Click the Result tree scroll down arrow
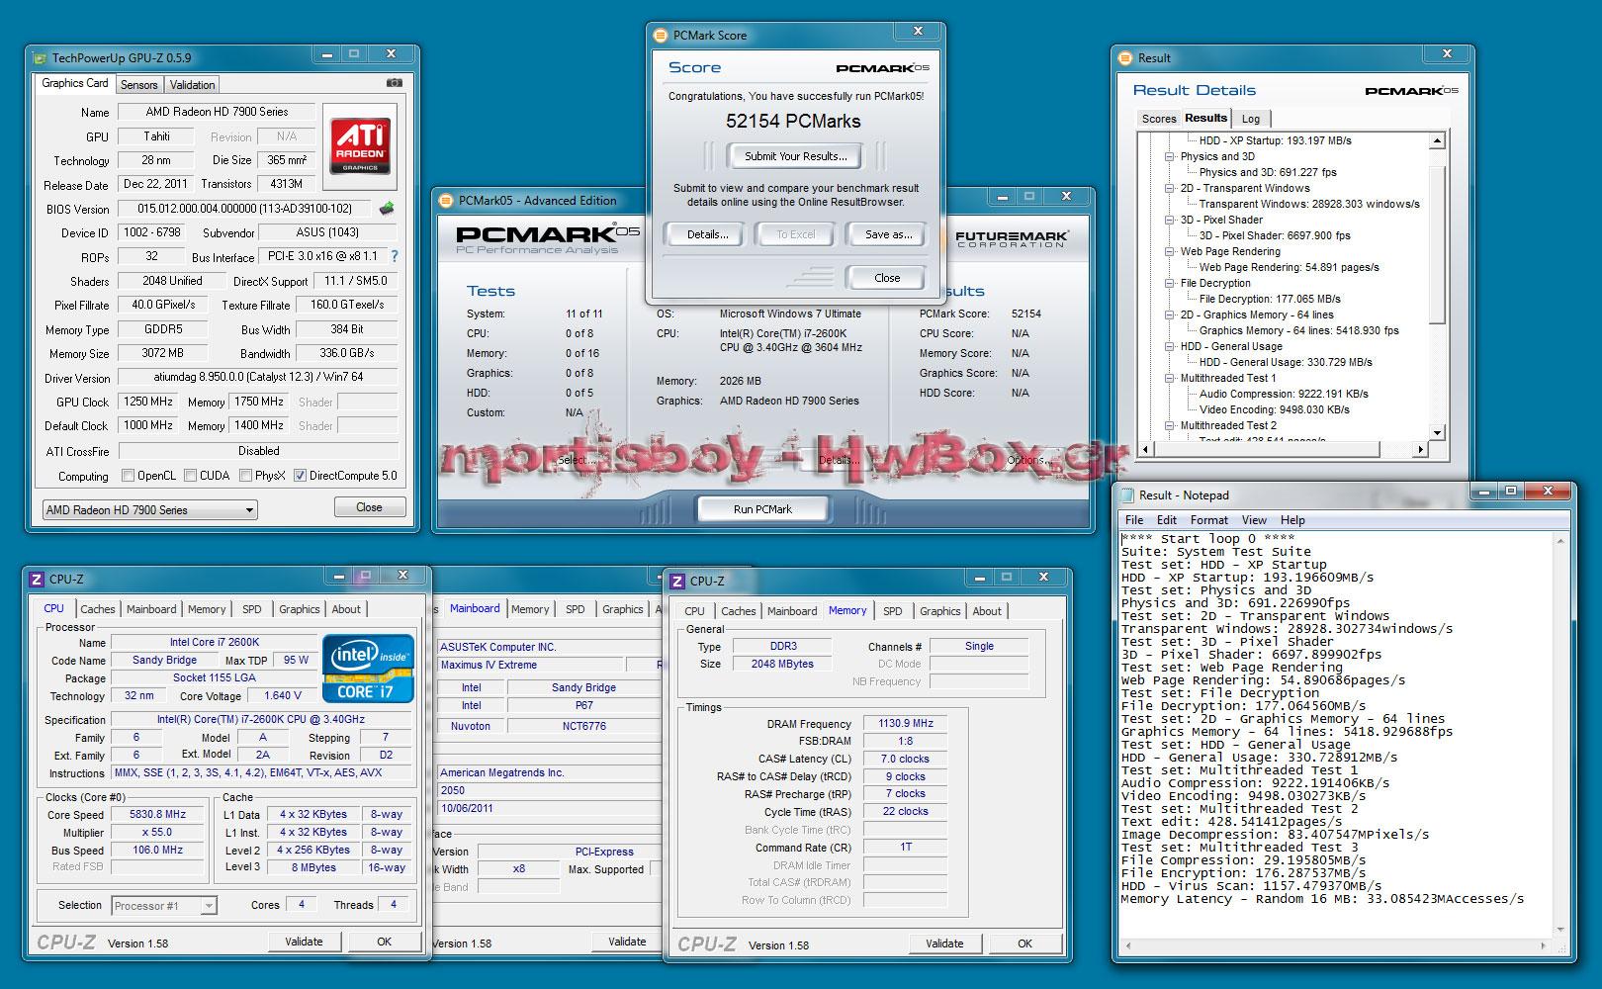1602x989 pixels. (1438, 433)
